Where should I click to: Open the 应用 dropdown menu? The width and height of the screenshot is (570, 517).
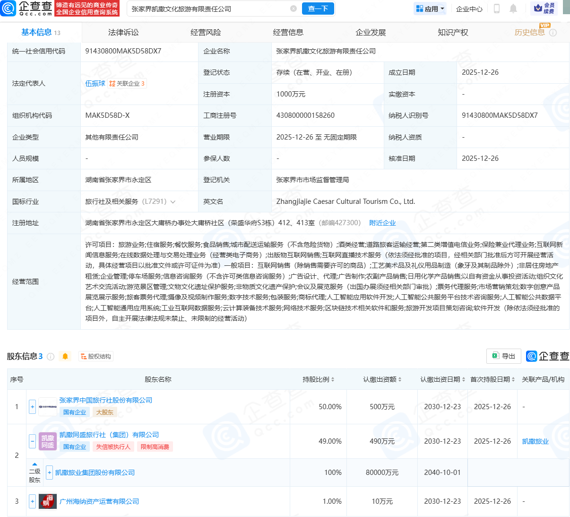coord(430,9)
